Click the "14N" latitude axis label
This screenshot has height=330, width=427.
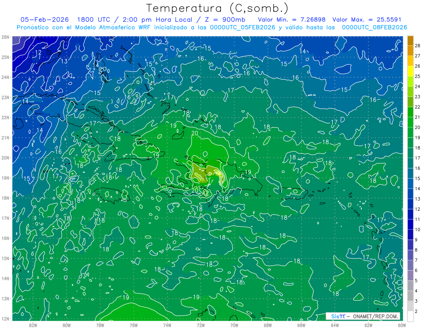pos(5,278)
